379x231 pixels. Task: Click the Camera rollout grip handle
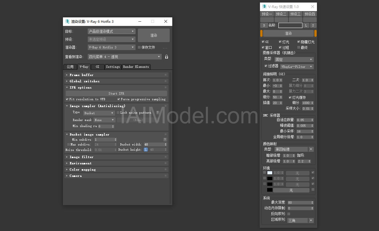tap(165, 176)
